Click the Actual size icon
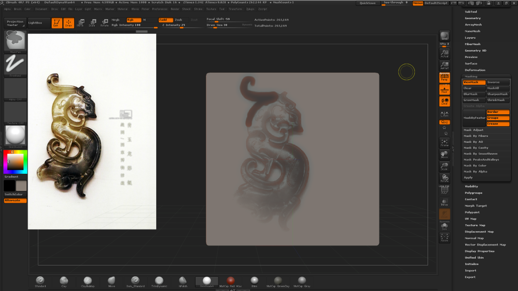This screenshot has height=291, width=518. [444, 53]
